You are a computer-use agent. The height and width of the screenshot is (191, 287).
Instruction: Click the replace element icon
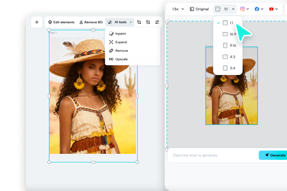pos(148,22)
